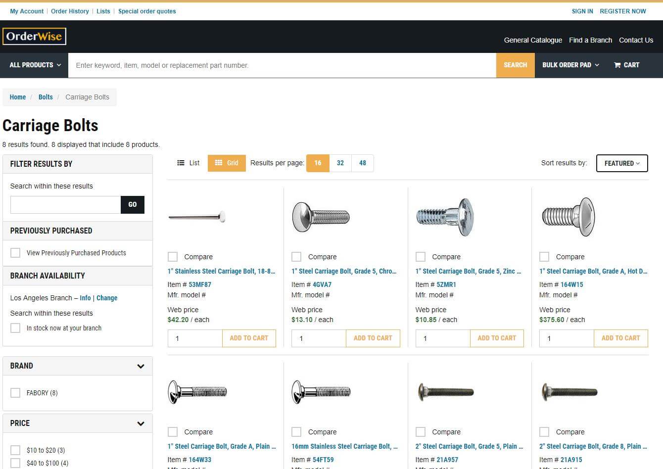Open item number 5ZMR1 link

click(x=446, y=284)
